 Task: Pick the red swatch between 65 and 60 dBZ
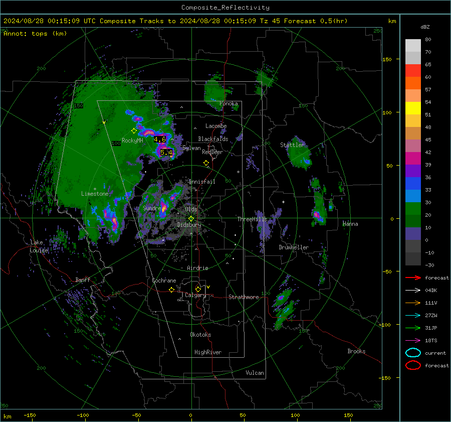[413, 70]
